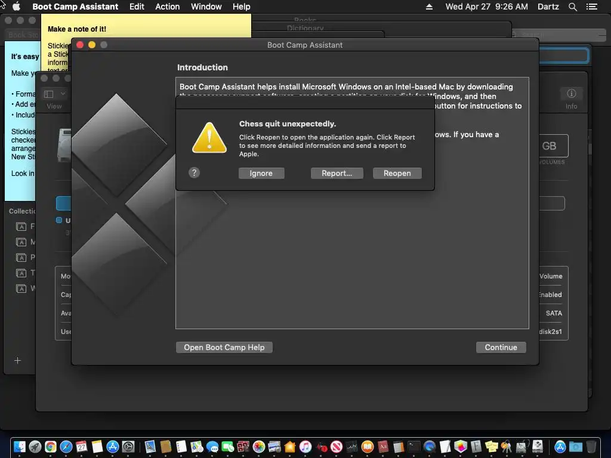Open Notification Center list icon
611x458 pixels.
(x=591, y=7)
